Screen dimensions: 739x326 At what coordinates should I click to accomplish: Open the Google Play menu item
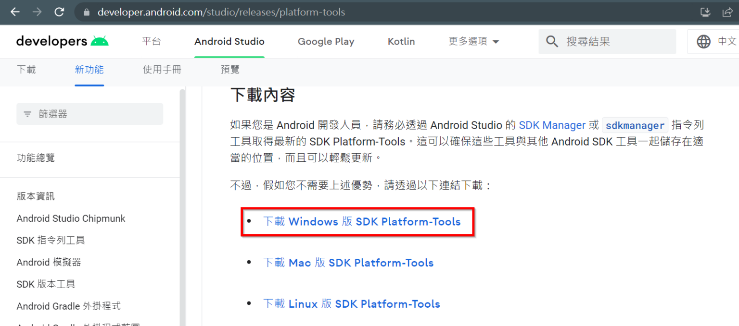(x=326, y=41)
